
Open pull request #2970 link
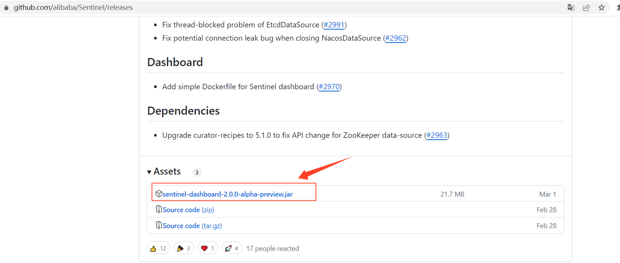[329, 87]
